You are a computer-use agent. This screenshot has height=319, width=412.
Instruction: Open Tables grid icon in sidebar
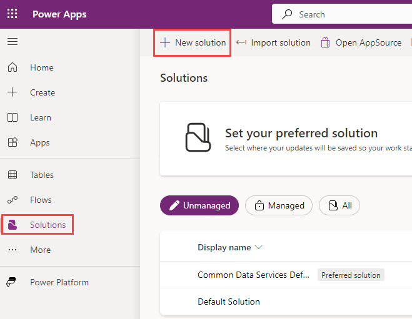(13, 175)
